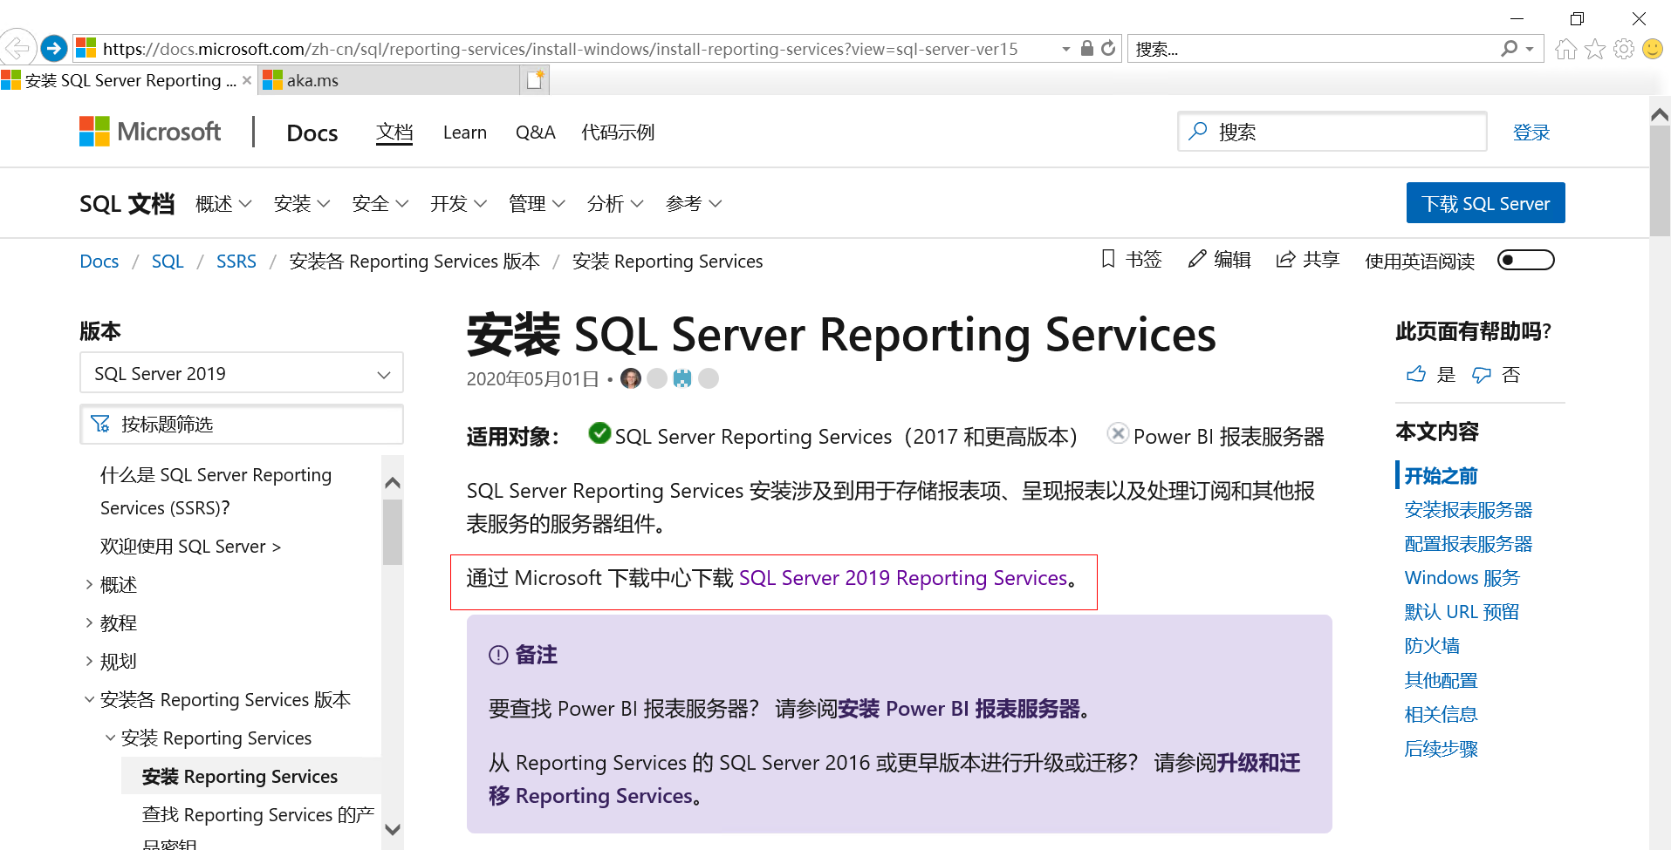Open the browser Home icon

pyautogui.click(x=1566, y=49)
